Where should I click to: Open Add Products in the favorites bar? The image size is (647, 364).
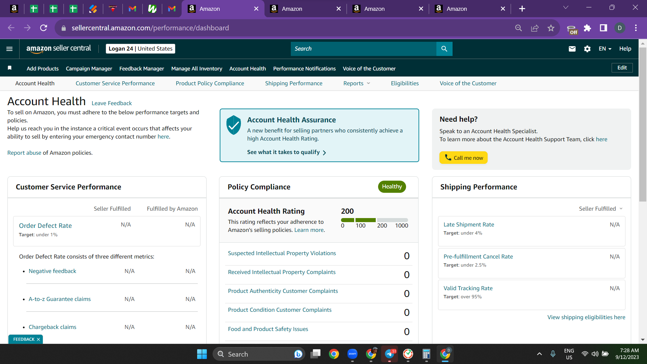(x=43, y=68)
